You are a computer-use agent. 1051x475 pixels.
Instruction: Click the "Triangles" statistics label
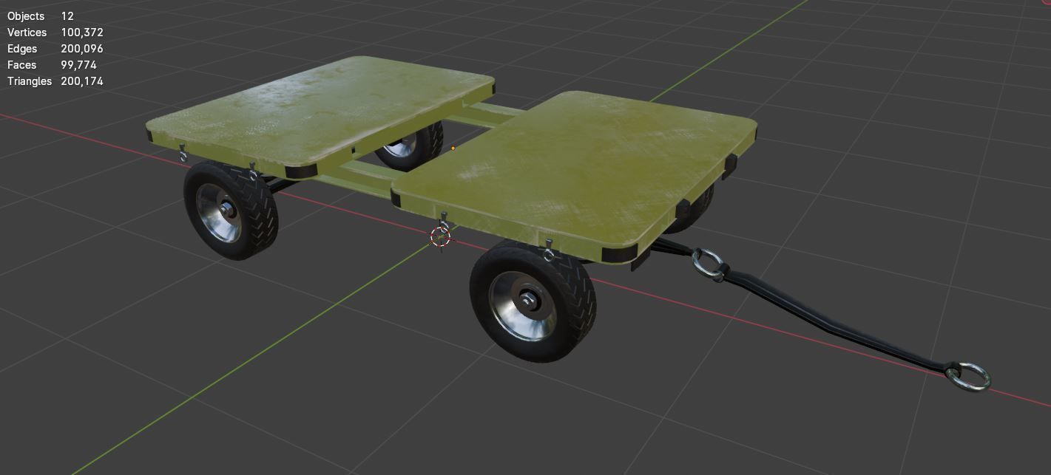[30, 81]
